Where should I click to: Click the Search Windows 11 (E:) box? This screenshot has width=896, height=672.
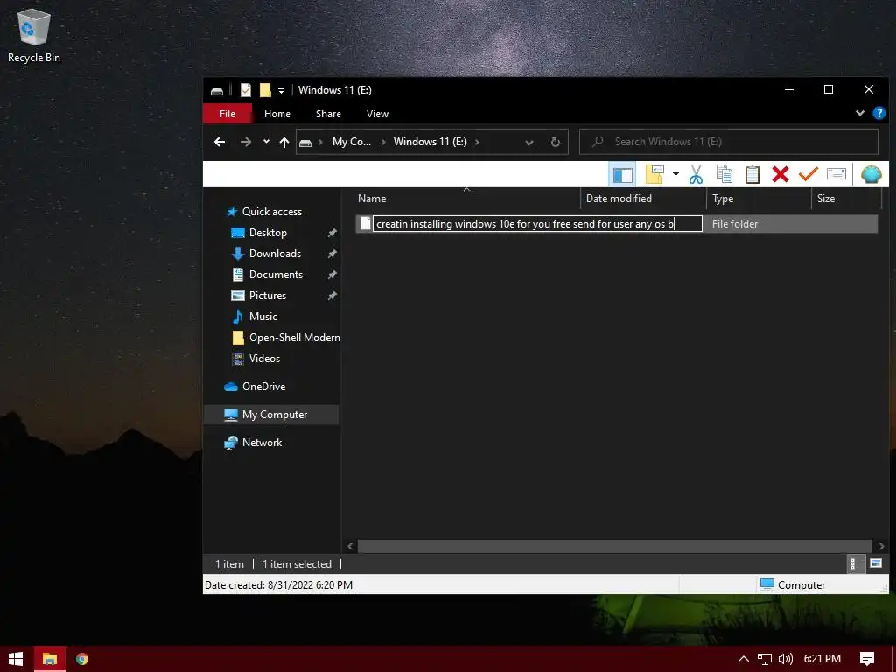[729, 142]
